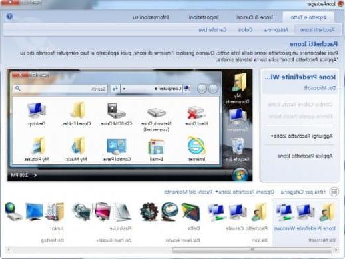Select the Colori sub-tab
345x259 pixels.
245,29
